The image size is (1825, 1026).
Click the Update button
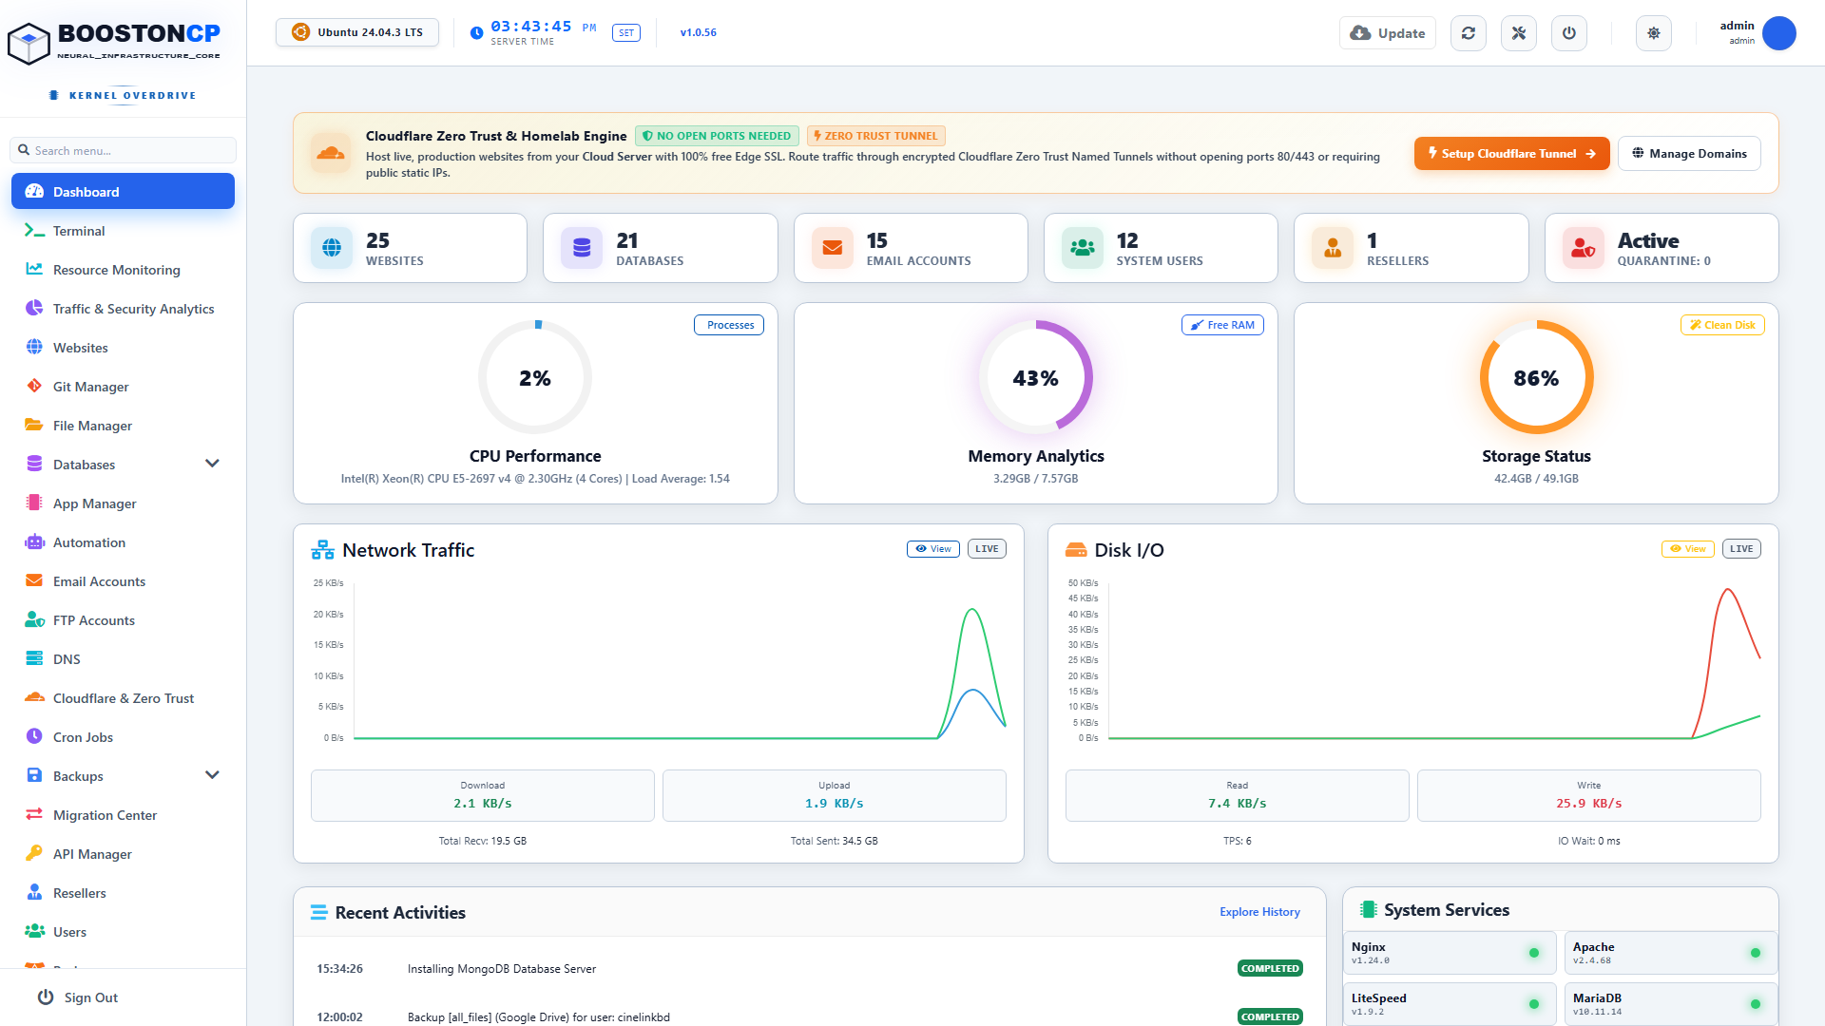[1388, 33]
